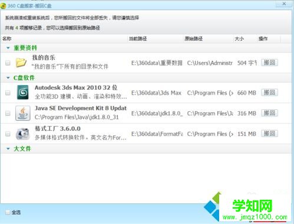Click the 格式工厂 application icon

click(x=23, y=134)
